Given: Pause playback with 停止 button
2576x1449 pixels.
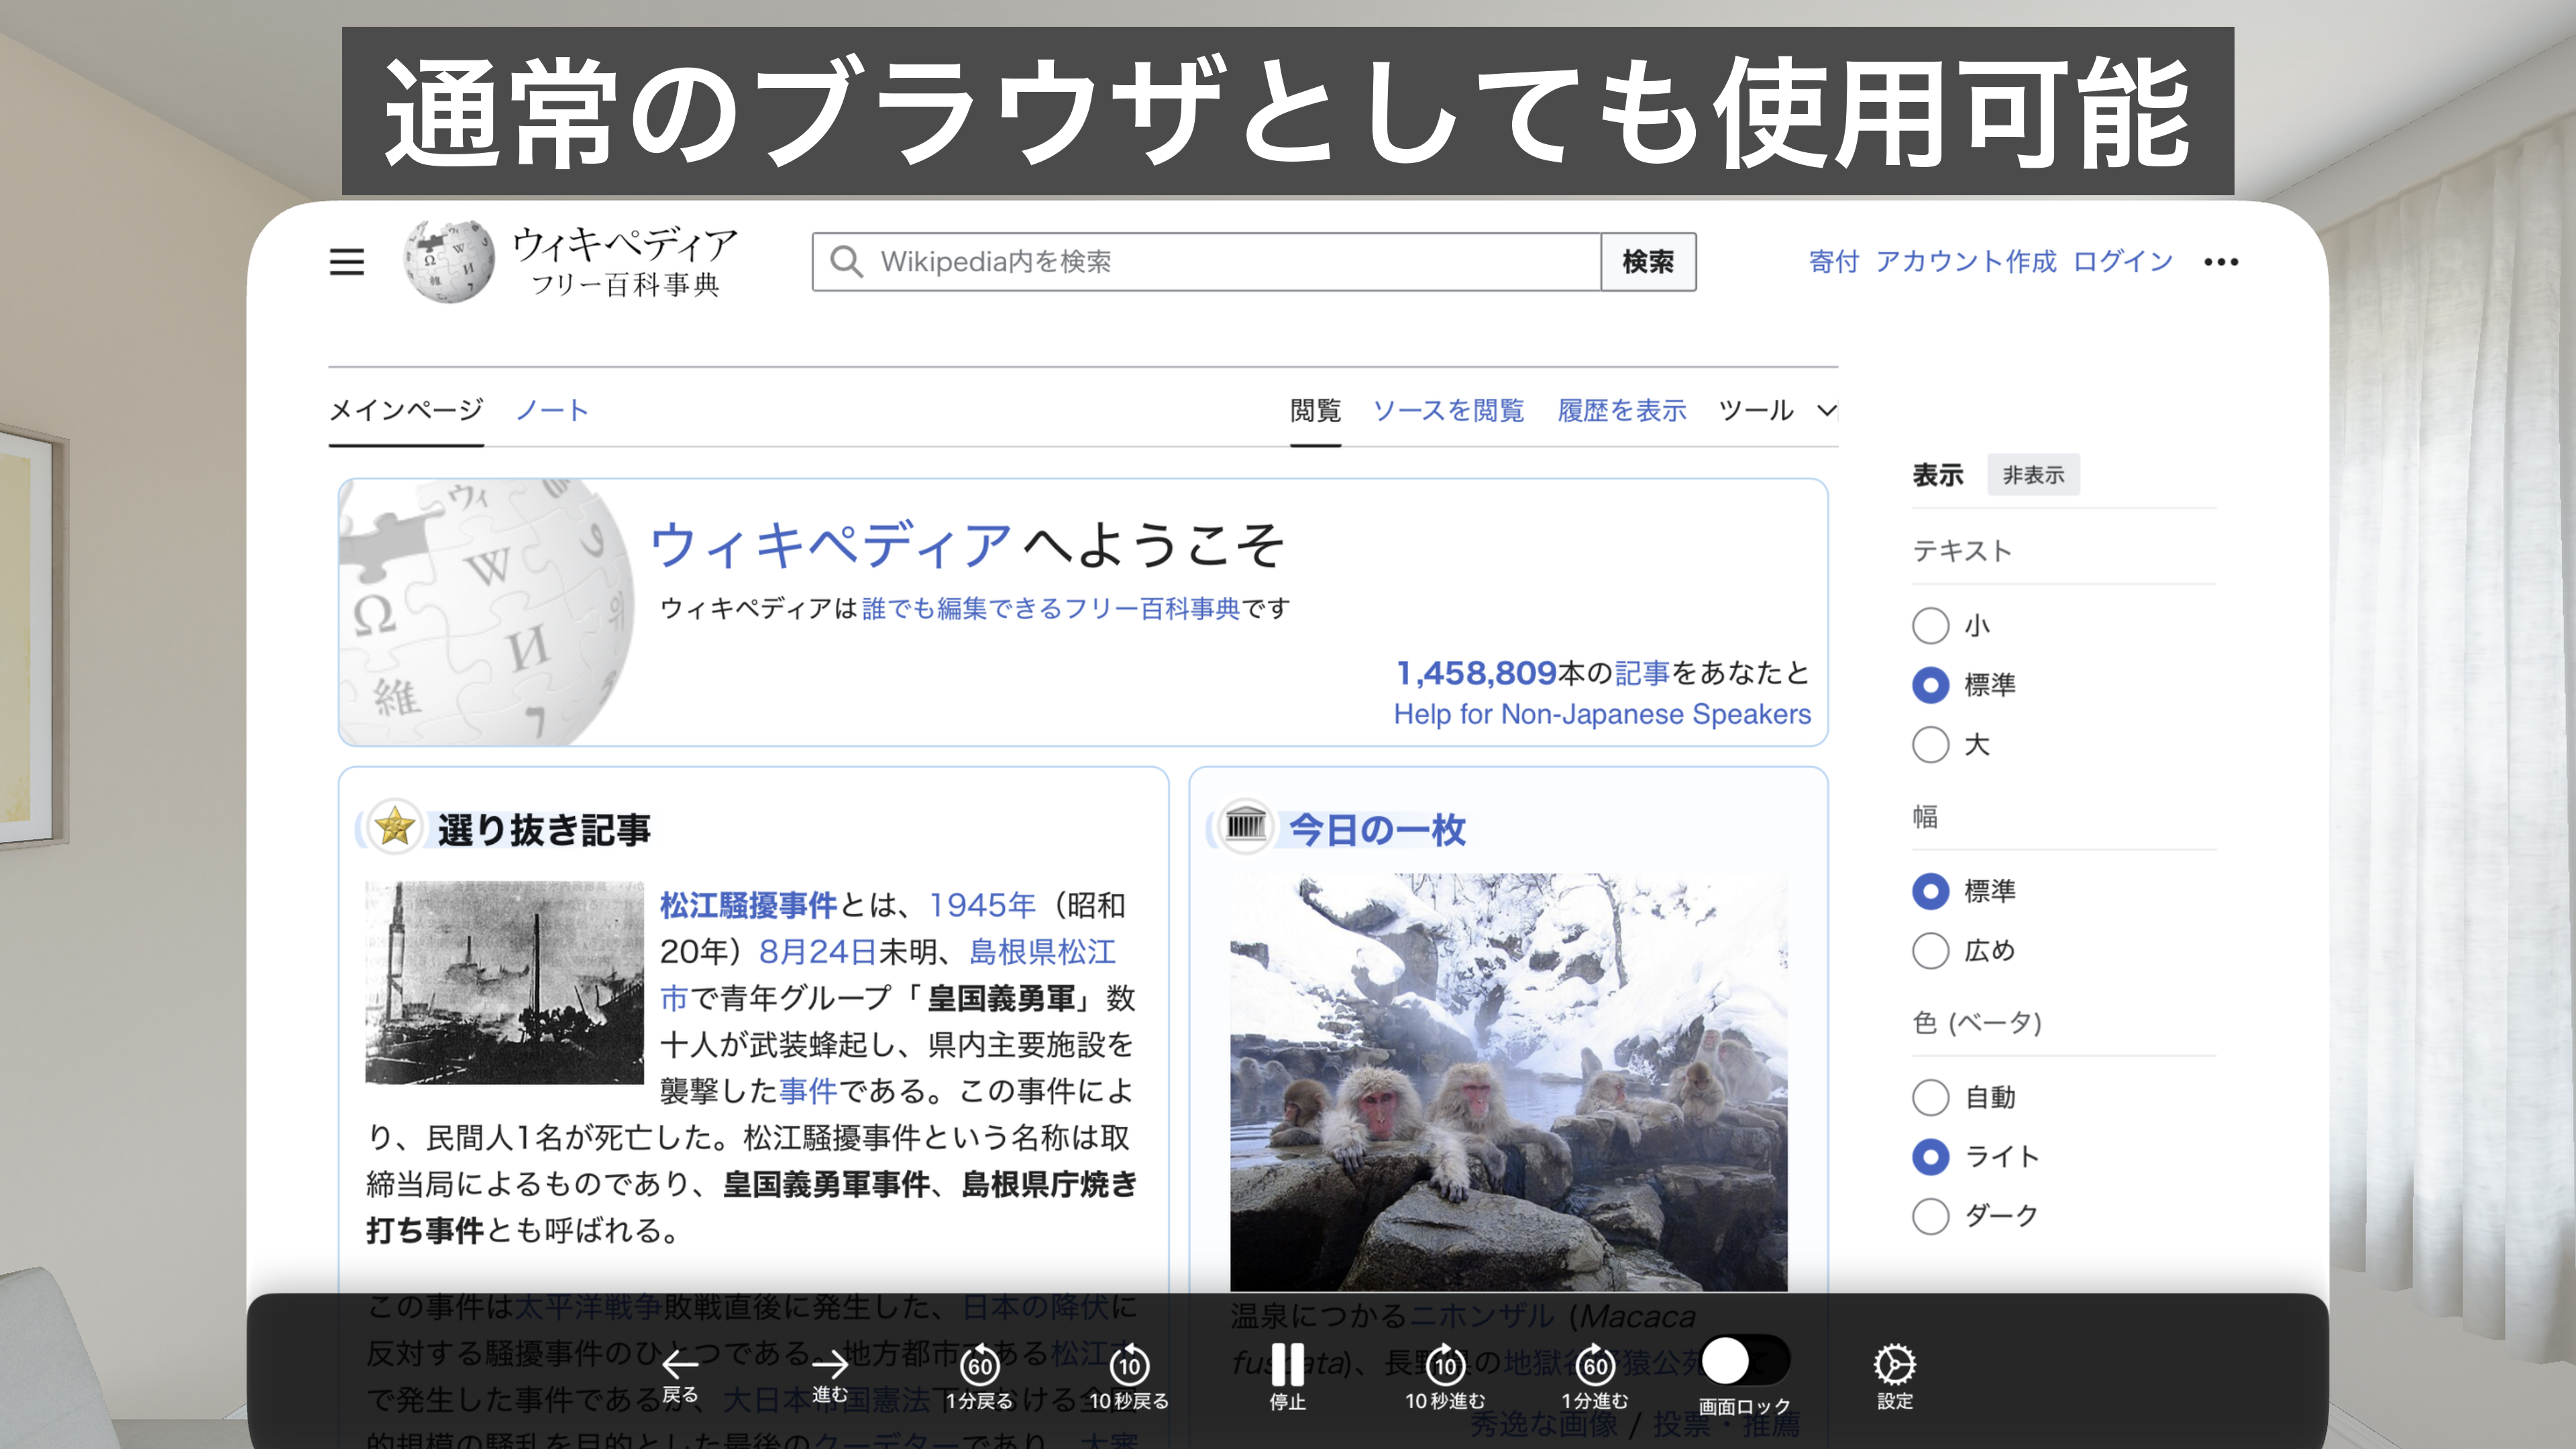Looking at the screenshot, I should [x=1287, y=1376].
